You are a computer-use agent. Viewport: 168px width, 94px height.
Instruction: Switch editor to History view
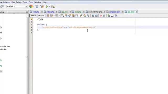tap(41, 15)
